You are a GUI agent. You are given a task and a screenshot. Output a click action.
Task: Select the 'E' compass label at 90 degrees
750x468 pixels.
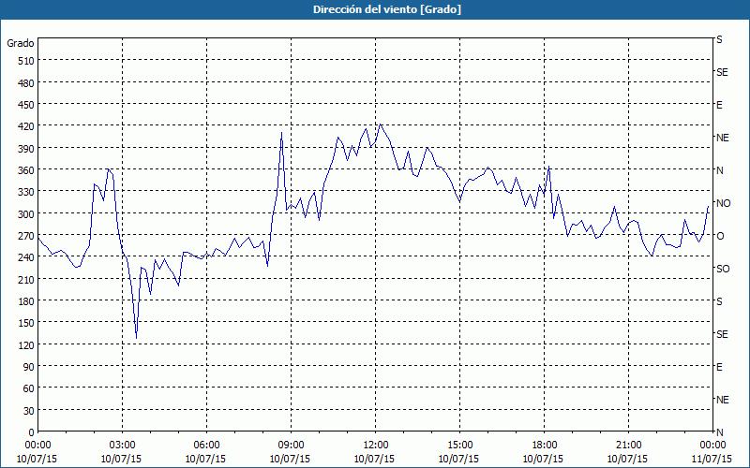click(719, 367)
